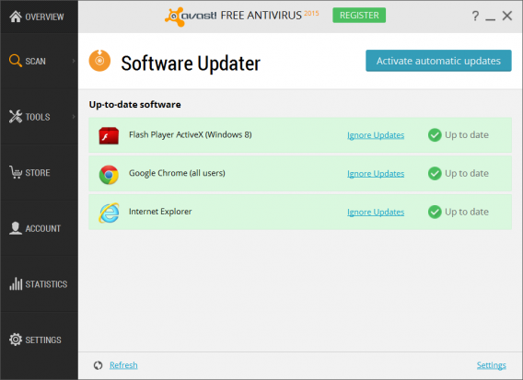523x380 pixels.
Task: Click the Internet Explorer icon
Action: pos(109,213)
